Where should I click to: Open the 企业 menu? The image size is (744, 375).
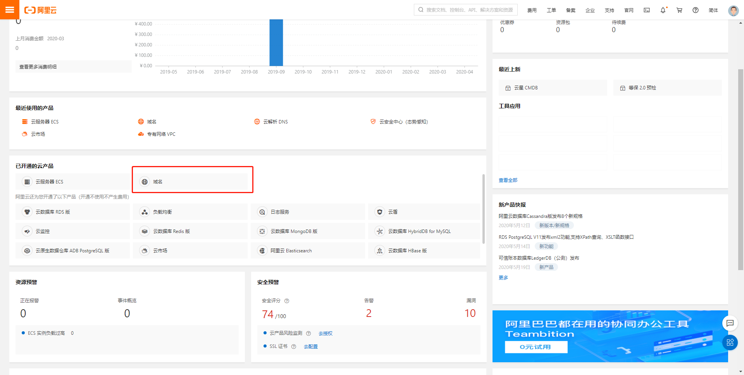click(x=590, y=10)
